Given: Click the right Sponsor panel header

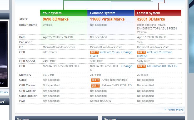Looking at the screenshot, I should coord(143,118).
